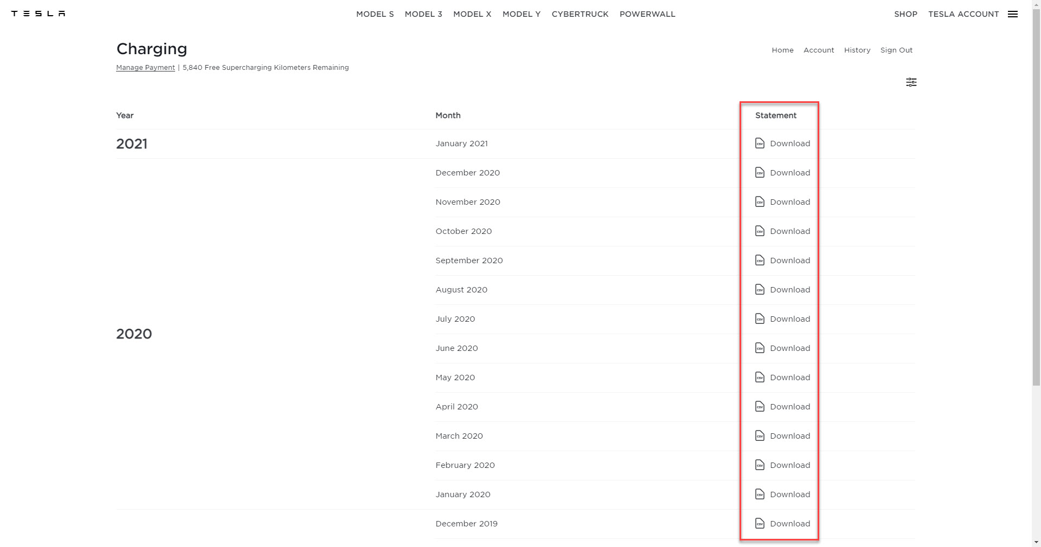The width and height of the screenshot is (1041, 547).
Task: Download December 2019 statement text link
Action: 790,524
